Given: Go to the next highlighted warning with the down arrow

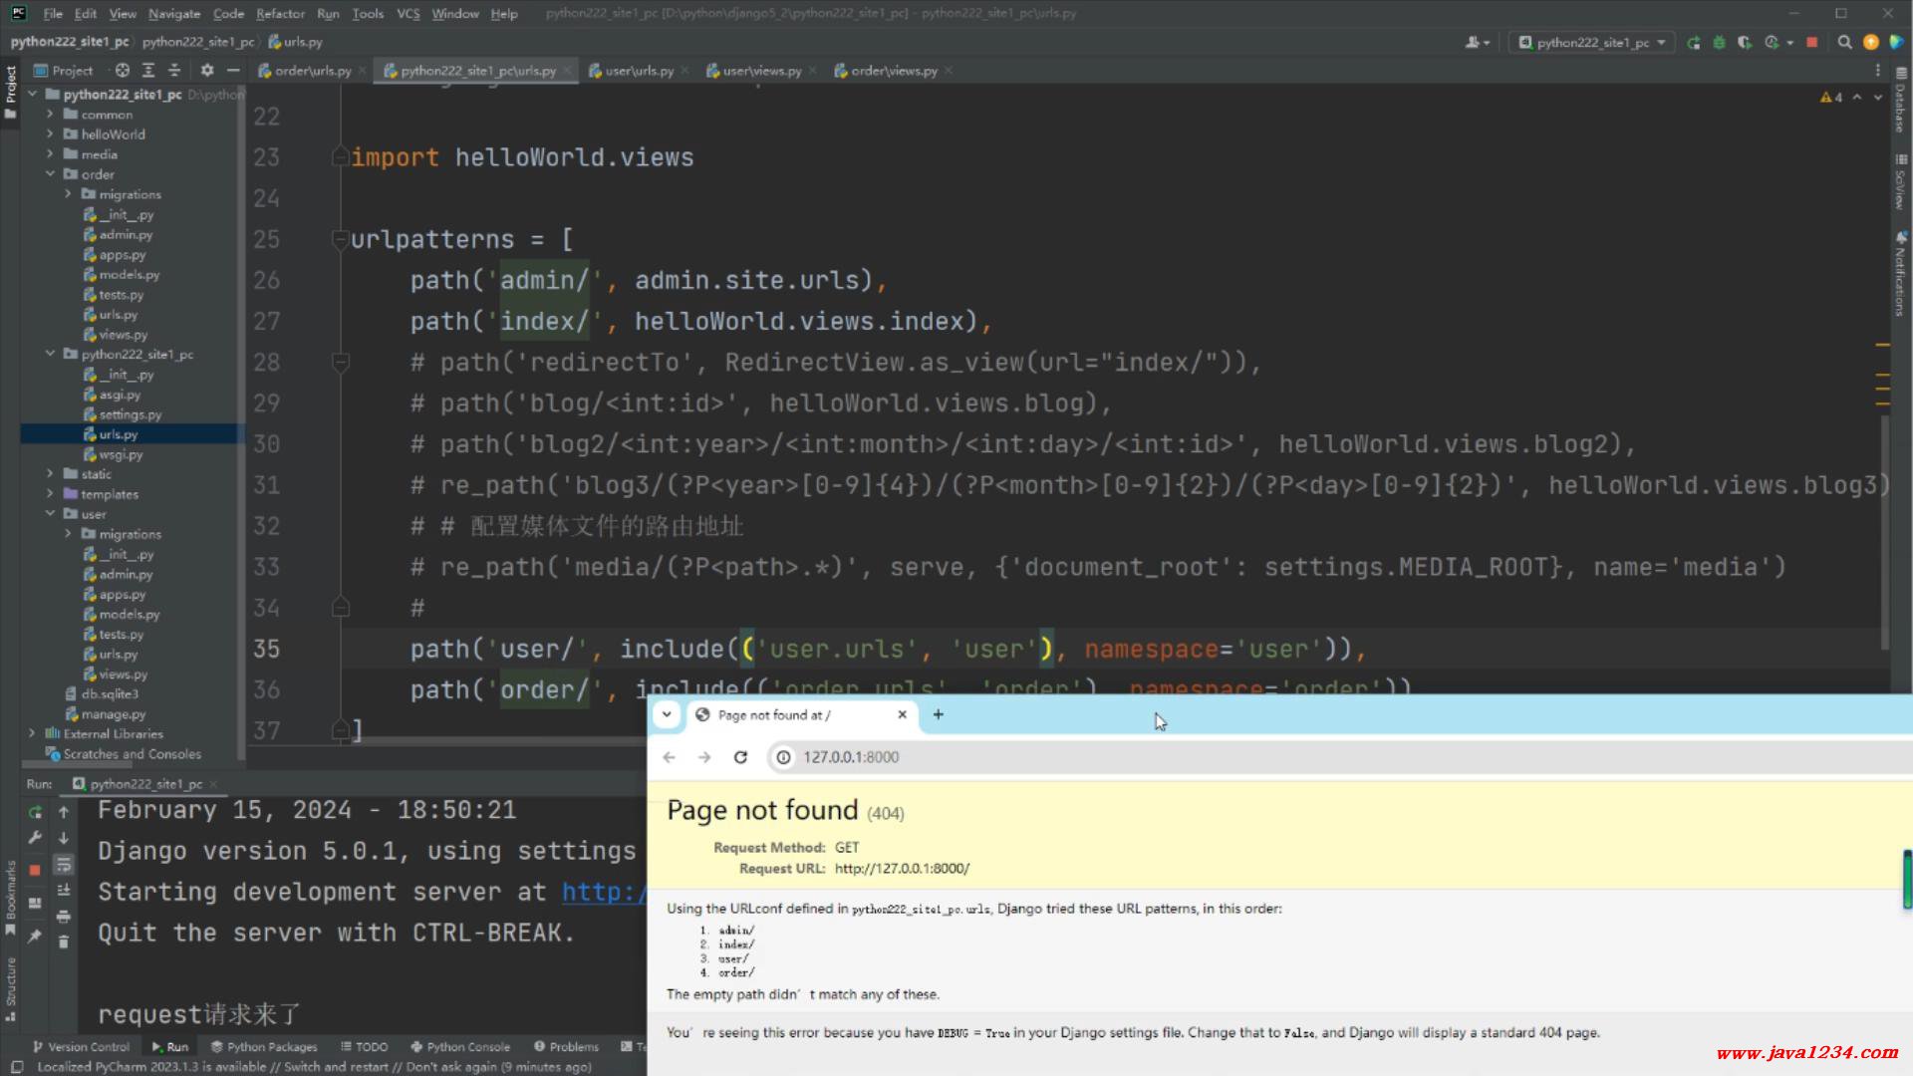Looking at the screenshot, I should click(1878, 97).
